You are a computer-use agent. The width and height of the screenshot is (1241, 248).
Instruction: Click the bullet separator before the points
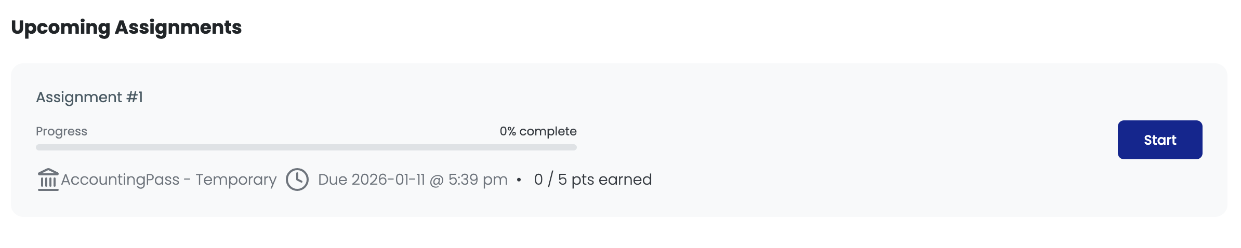[x=519, y=180]
